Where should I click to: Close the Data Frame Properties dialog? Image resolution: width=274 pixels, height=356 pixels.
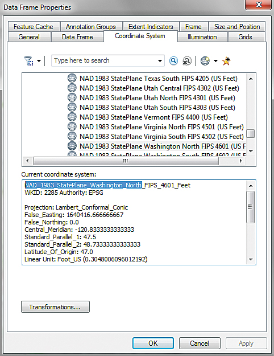(258, 5)
